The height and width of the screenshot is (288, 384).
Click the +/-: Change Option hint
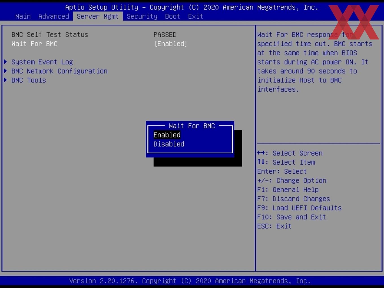(x=292, y=180)
